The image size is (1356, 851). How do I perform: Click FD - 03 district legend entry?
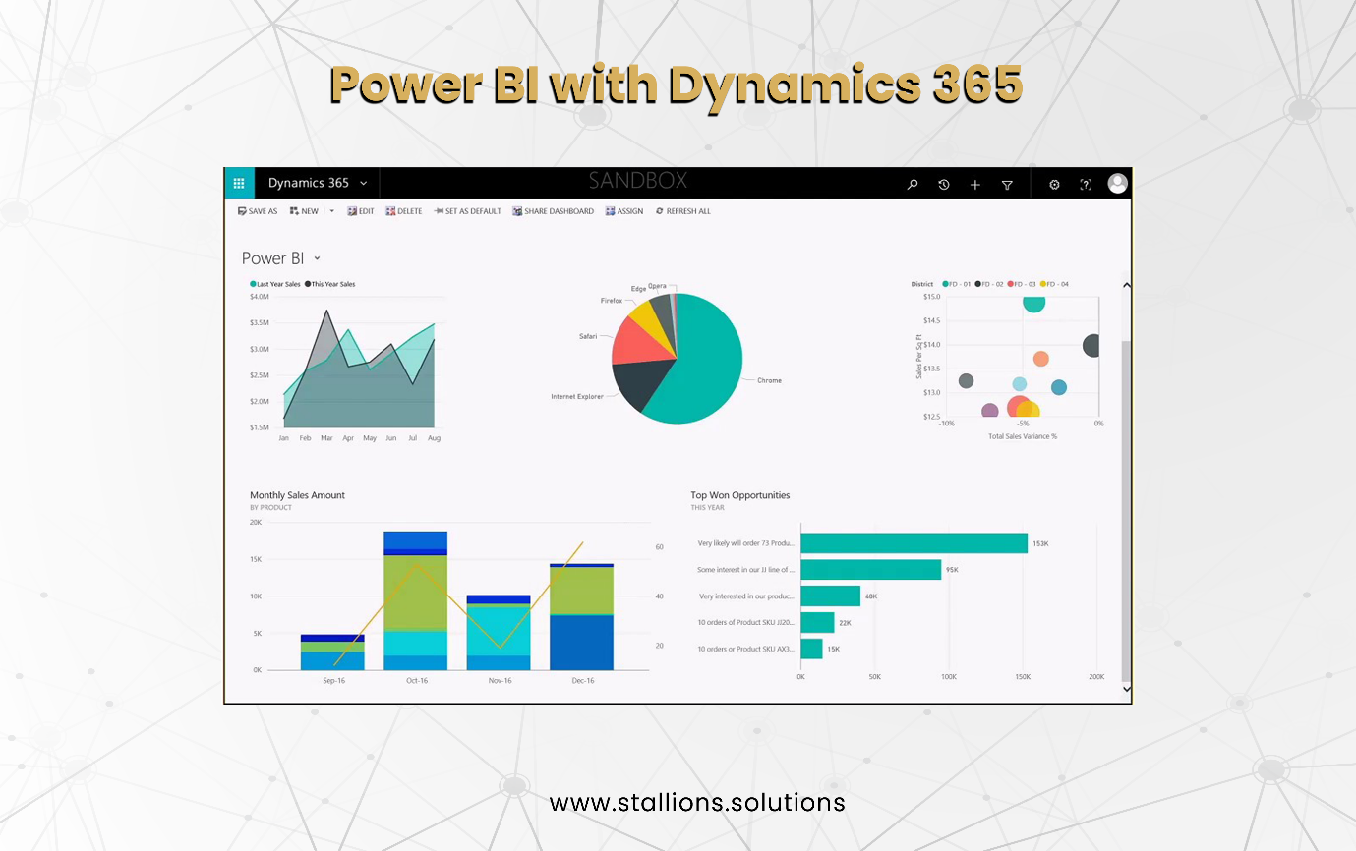[1022, 284]
